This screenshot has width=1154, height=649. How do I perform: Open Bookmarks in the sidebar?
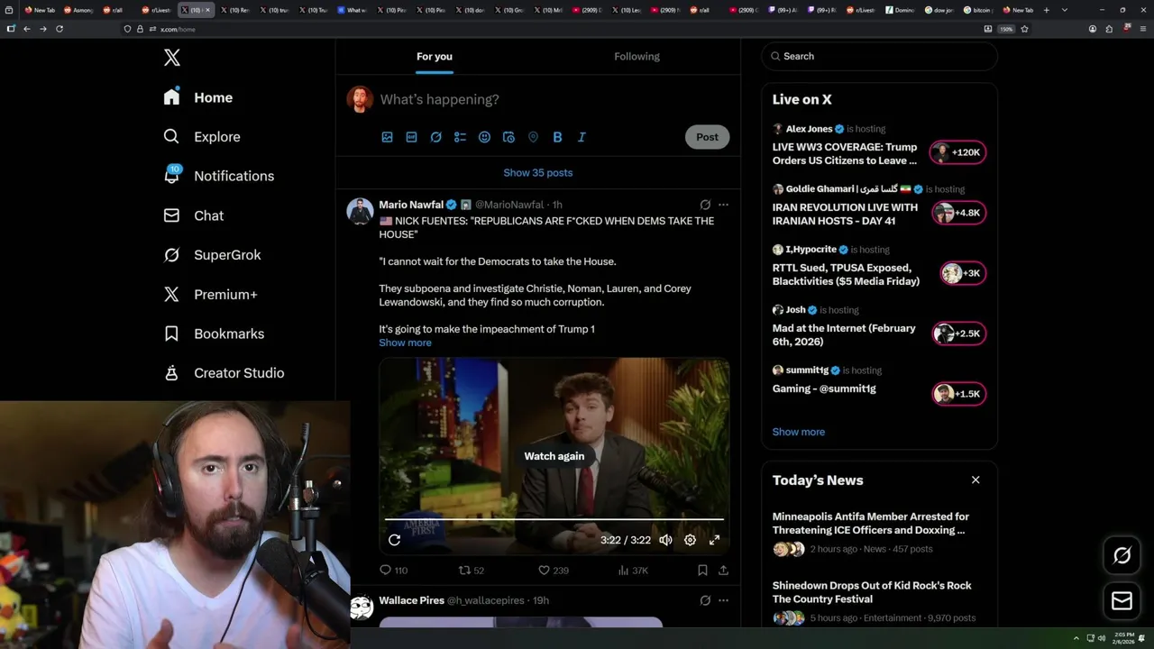coord(213,334)
